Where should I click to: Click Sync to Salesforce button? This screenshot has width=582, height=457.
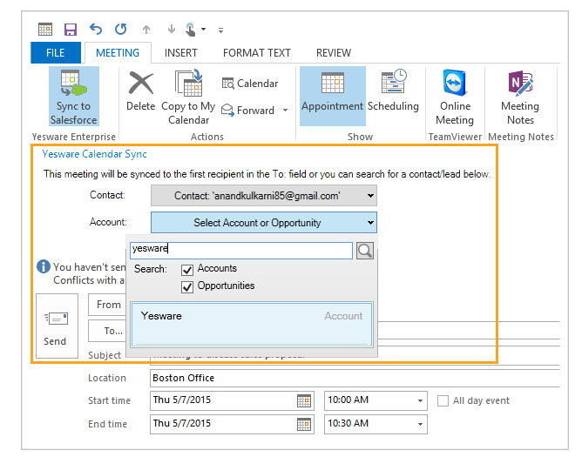point(74,97)
